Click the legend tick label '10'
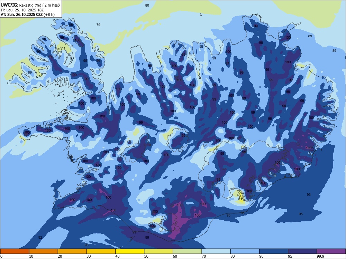346x259 pixels. (31, 256)
